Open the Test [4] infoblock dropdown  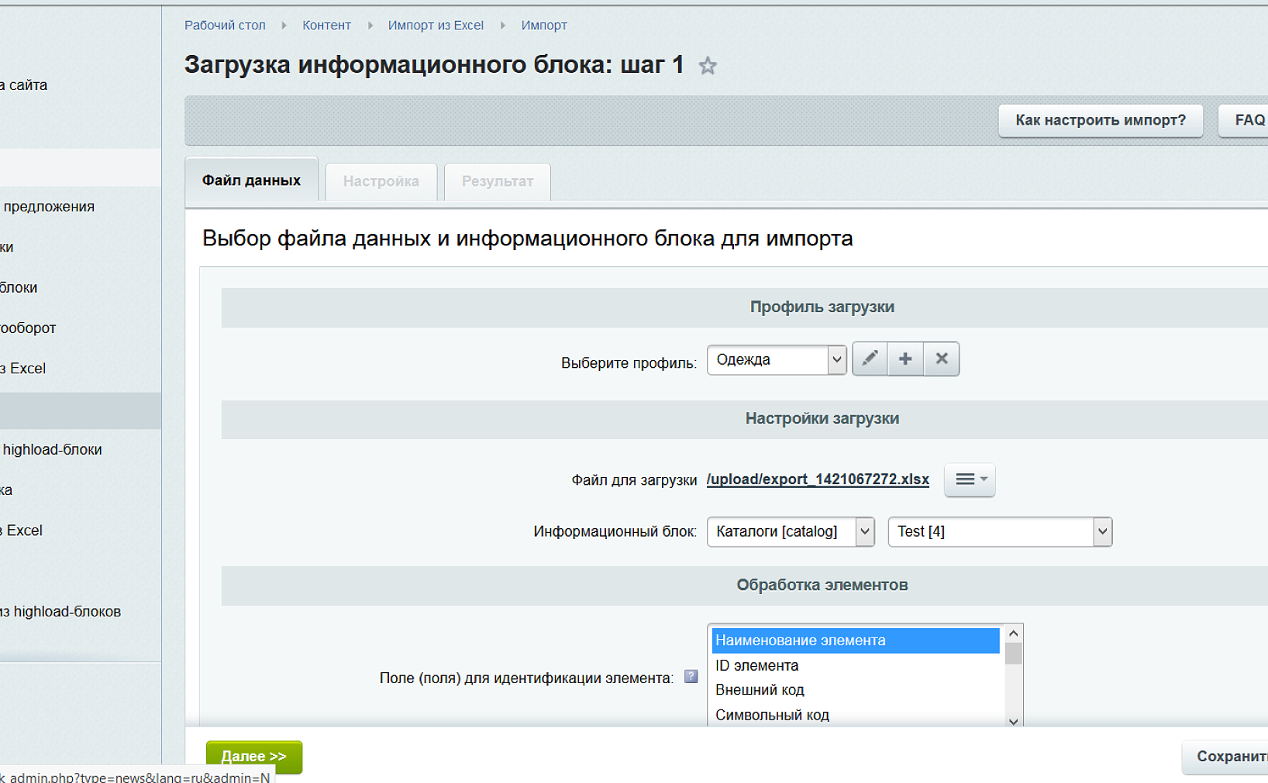[x=999, y=532]
